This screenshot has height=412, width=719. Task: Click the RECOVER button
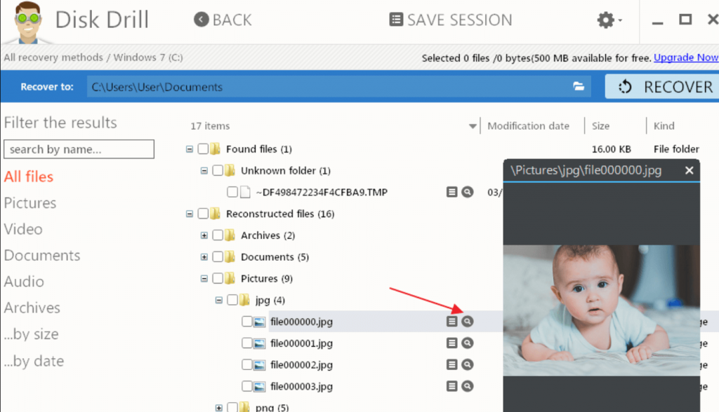coord(662,86)
